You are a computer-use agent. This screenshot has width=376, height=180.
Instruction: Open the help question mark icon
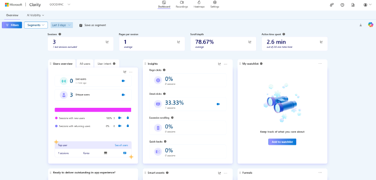[x=343, y=5]
